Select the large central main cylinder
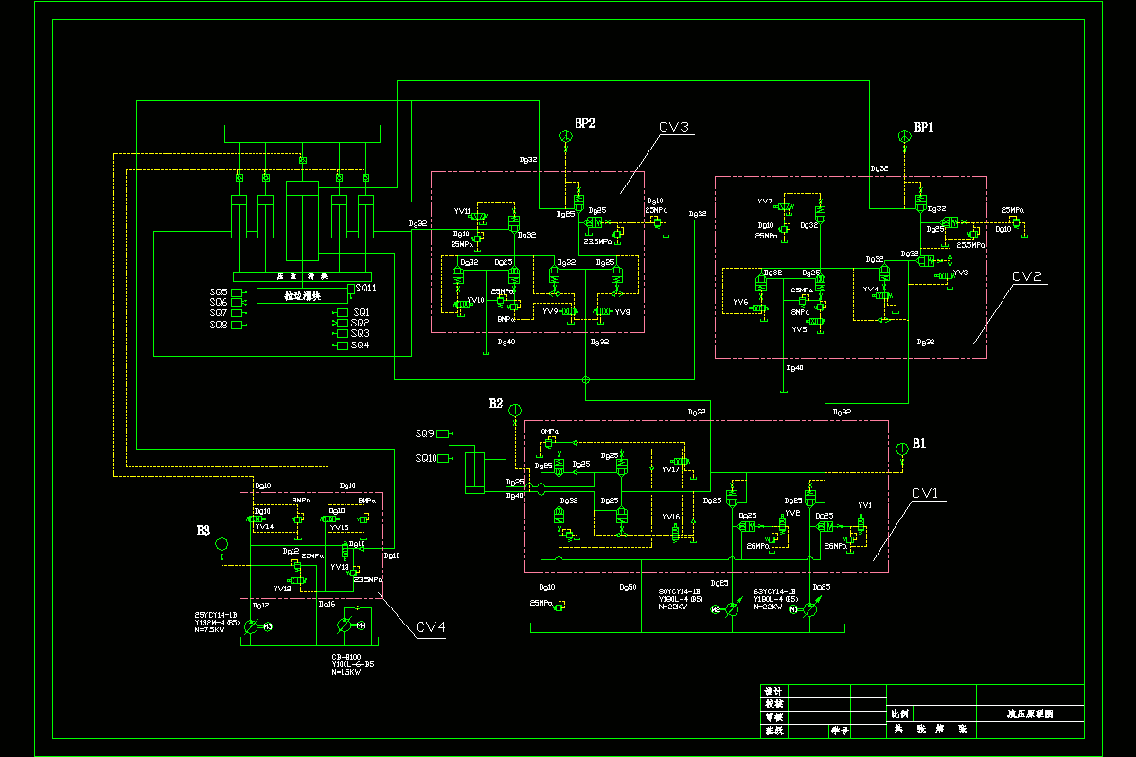Viewport: 1136px width, 757px height. [302, 221]
